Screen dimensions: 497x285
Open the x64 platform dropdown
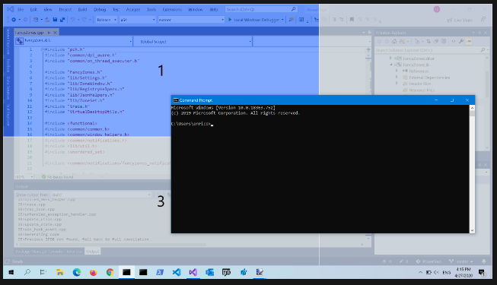tap(138, 20)
